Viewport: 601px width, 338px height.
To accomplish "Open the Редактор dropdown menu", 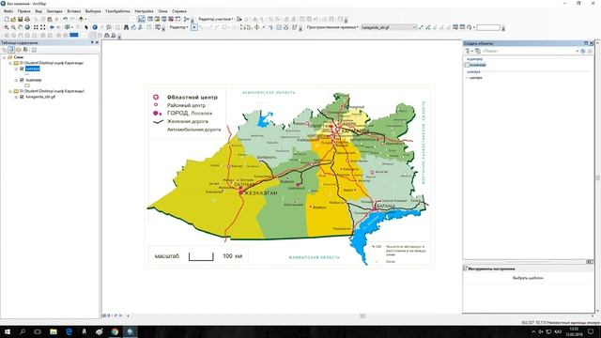I will [178, 27].
